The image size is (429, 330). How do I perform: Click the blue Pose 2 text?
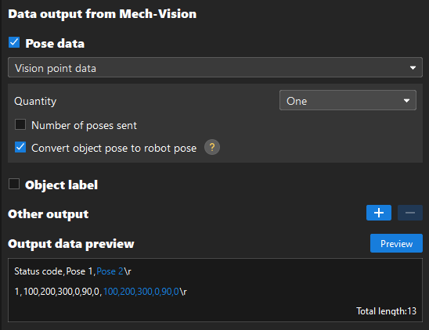(x=110, y=271)
